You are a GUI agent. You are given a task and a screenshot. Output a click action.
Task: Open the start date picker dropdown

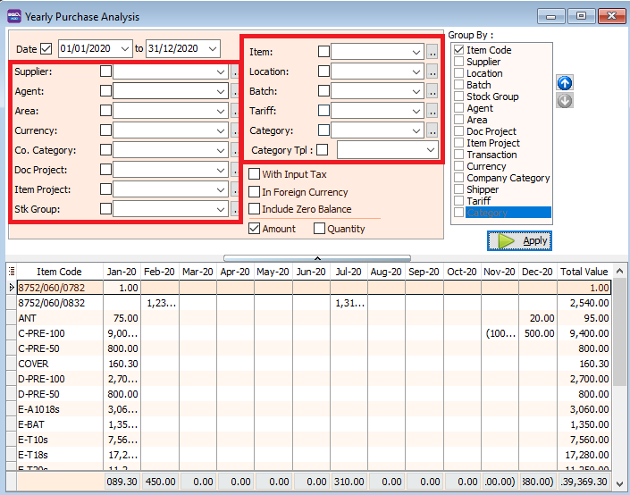coord(124,48)
